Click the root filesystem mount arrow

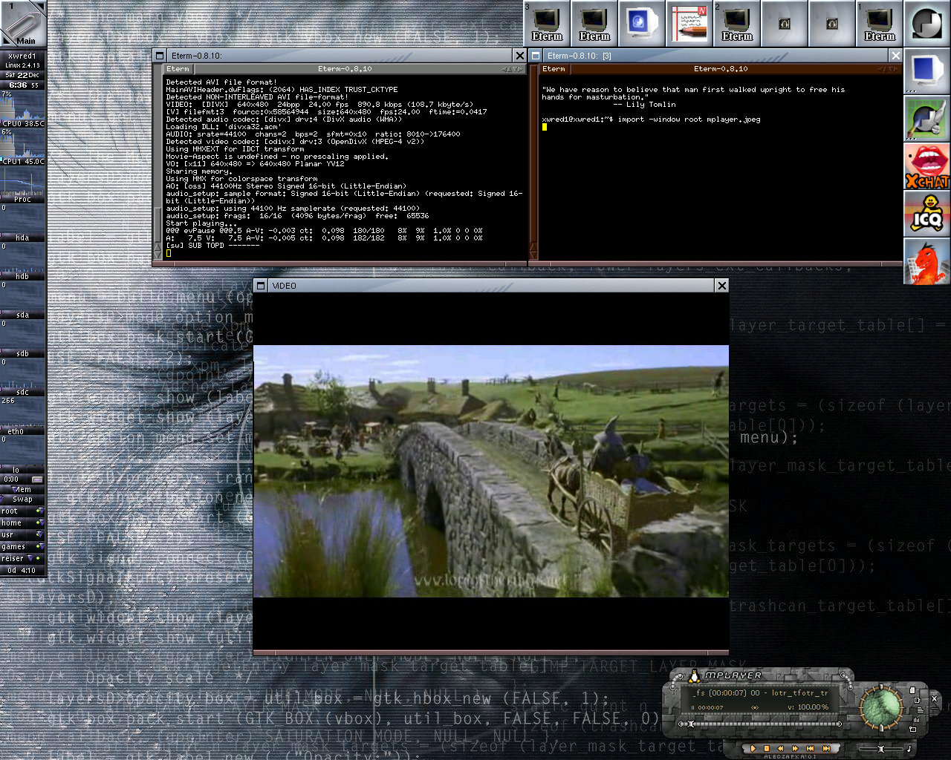tap(42, 511)
